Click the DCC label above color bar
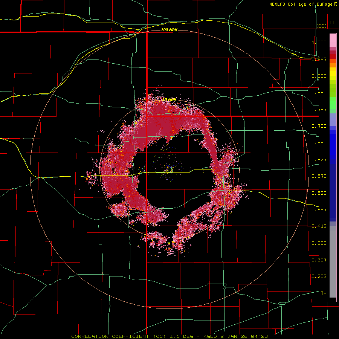The width and height of the screenshot is (339, 339). [331, 23]
